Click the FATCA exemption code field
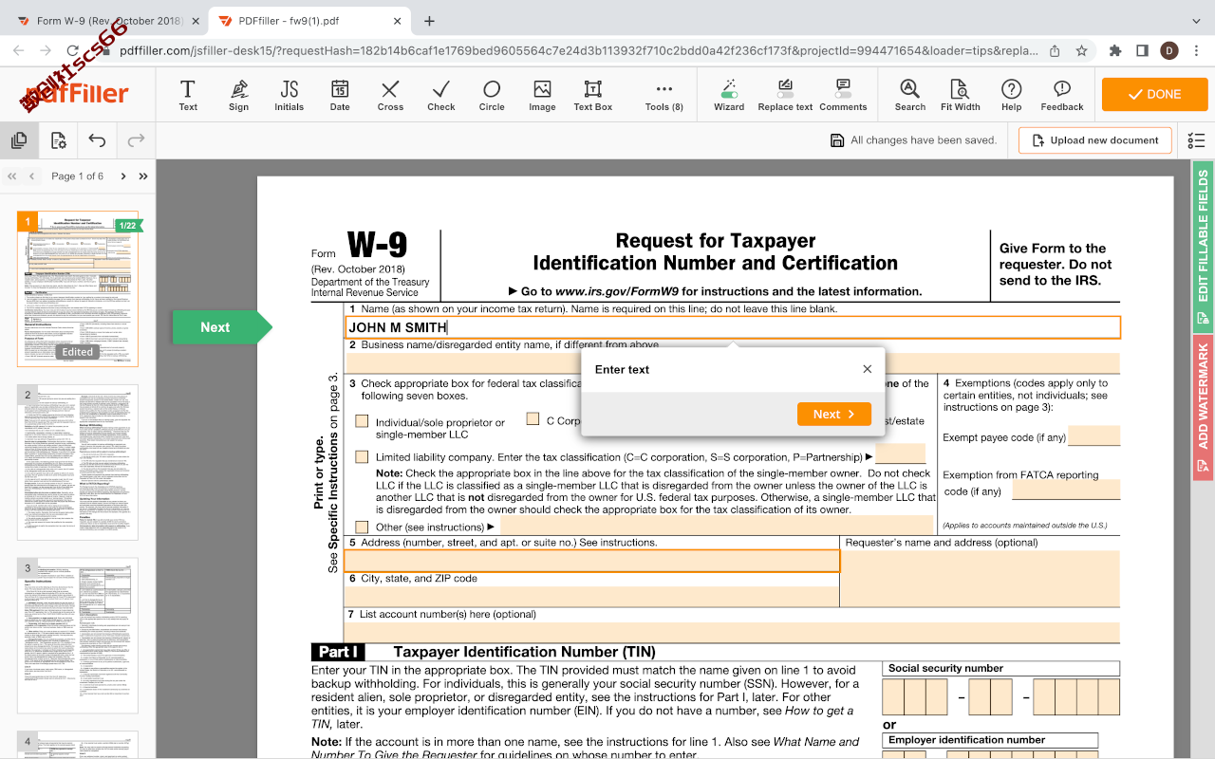The height and width of the screenshot is (759, 1215). point(1066,490)
